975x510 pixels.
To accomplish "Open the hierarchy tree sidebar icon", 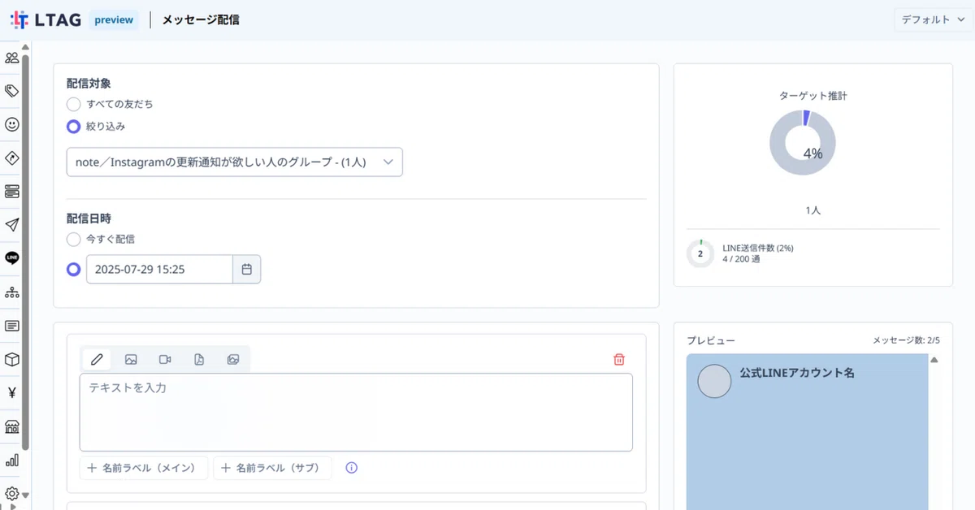I will 11,292.
